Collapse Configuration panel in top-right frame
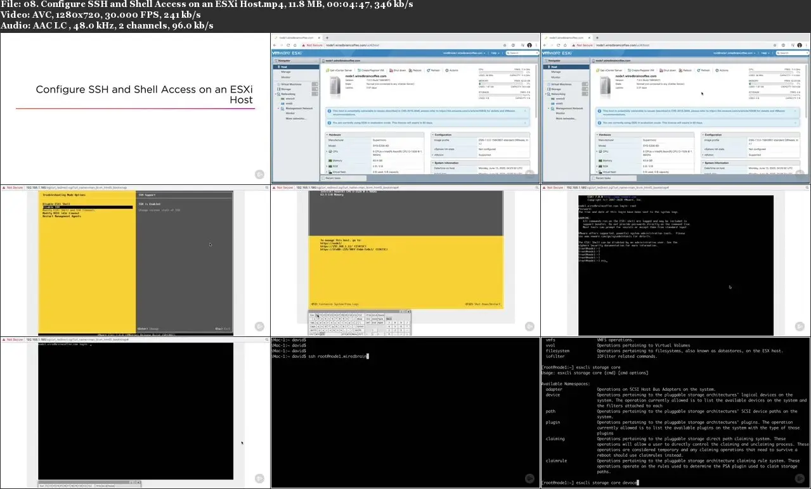This screenshot has width=811, height=489. (703, 135)
